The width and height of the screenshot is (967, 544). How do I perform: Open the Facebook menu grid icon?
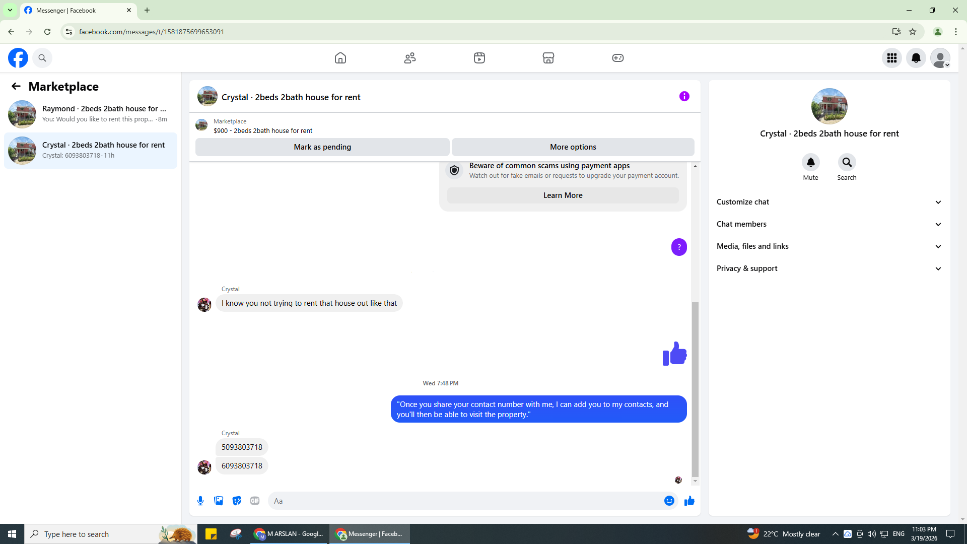coord(892,58)
